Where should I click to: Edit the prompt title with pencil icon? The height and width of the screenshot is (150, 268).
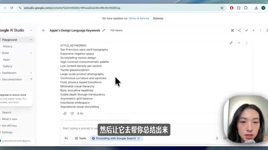click(x=103, y=30)
